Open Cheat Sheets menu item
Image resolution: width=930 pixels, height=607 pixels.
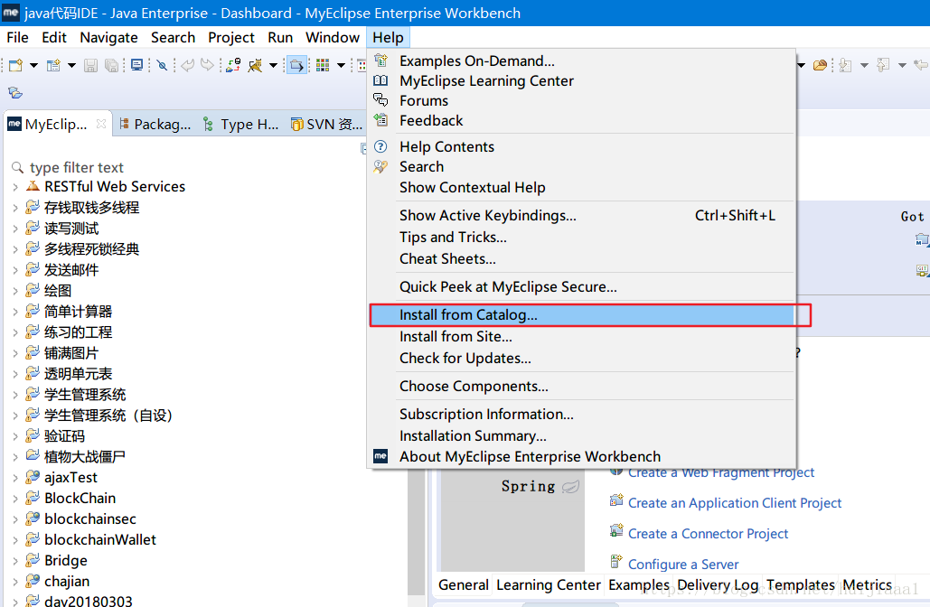[581, 259]
